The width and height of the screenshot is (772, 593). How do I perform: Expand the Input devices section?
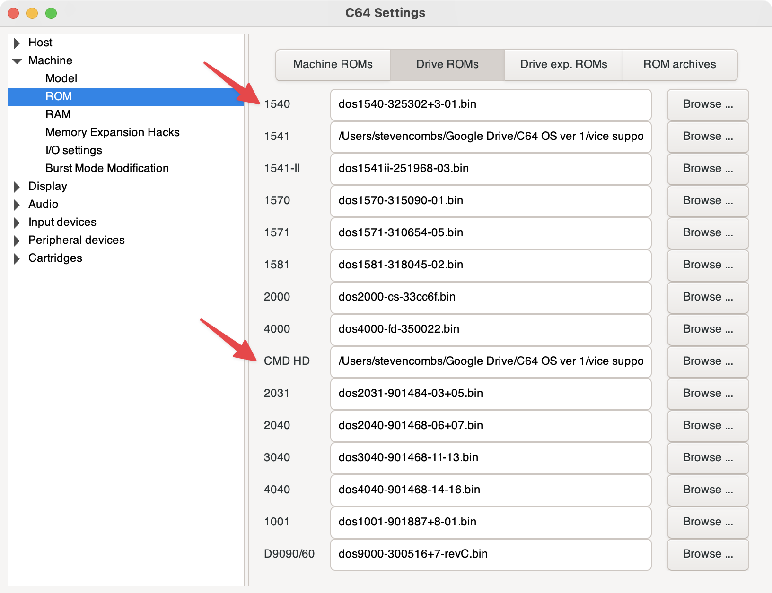pyautogui.click(x=17, y=223)
